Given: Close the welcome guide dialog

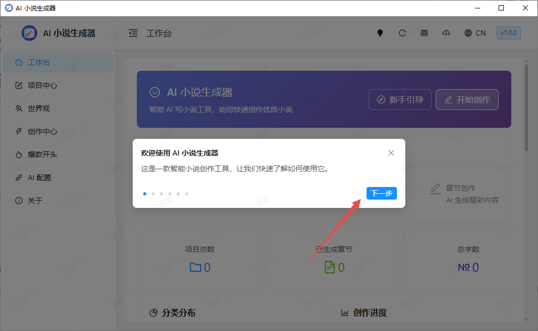Looking at the screenshot, I should pos(391,153).
